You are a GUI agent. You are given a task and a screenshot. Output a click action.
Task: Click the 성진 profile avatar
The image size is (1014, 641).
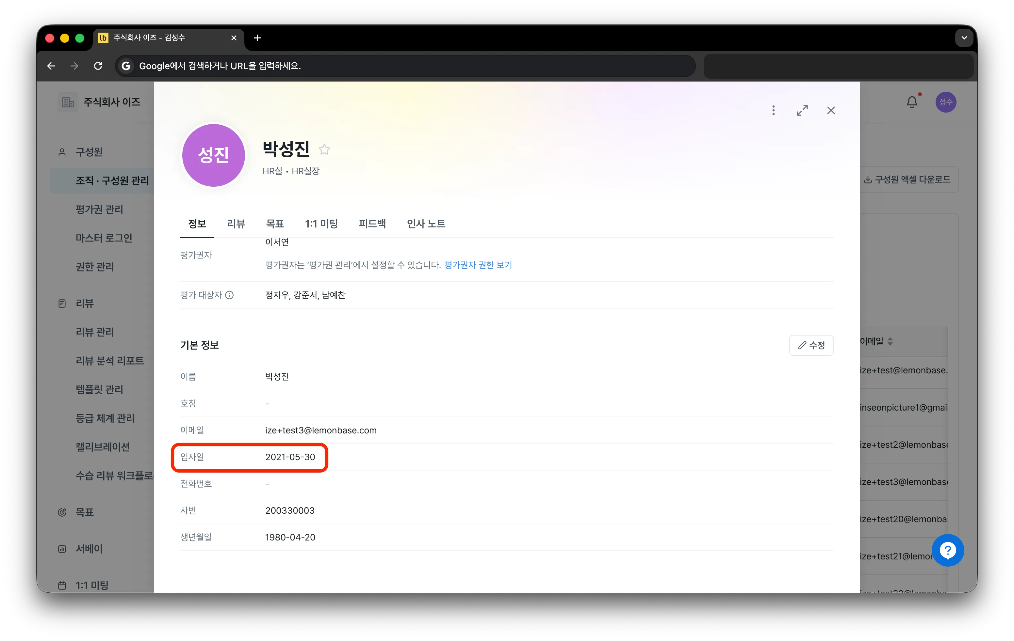point(214,155)
